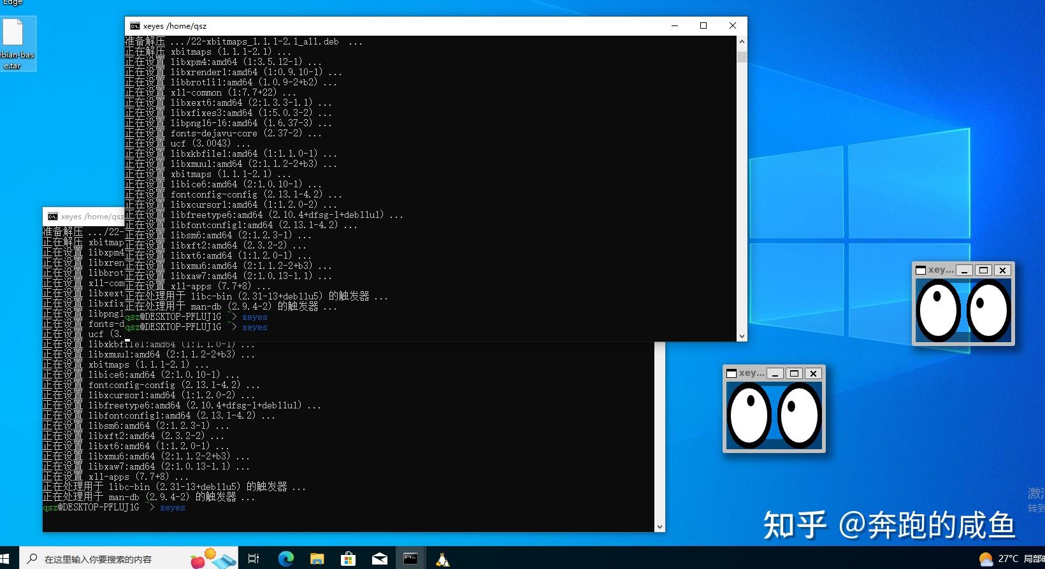Maximize the front xeyes terminal window

point(703,26)
